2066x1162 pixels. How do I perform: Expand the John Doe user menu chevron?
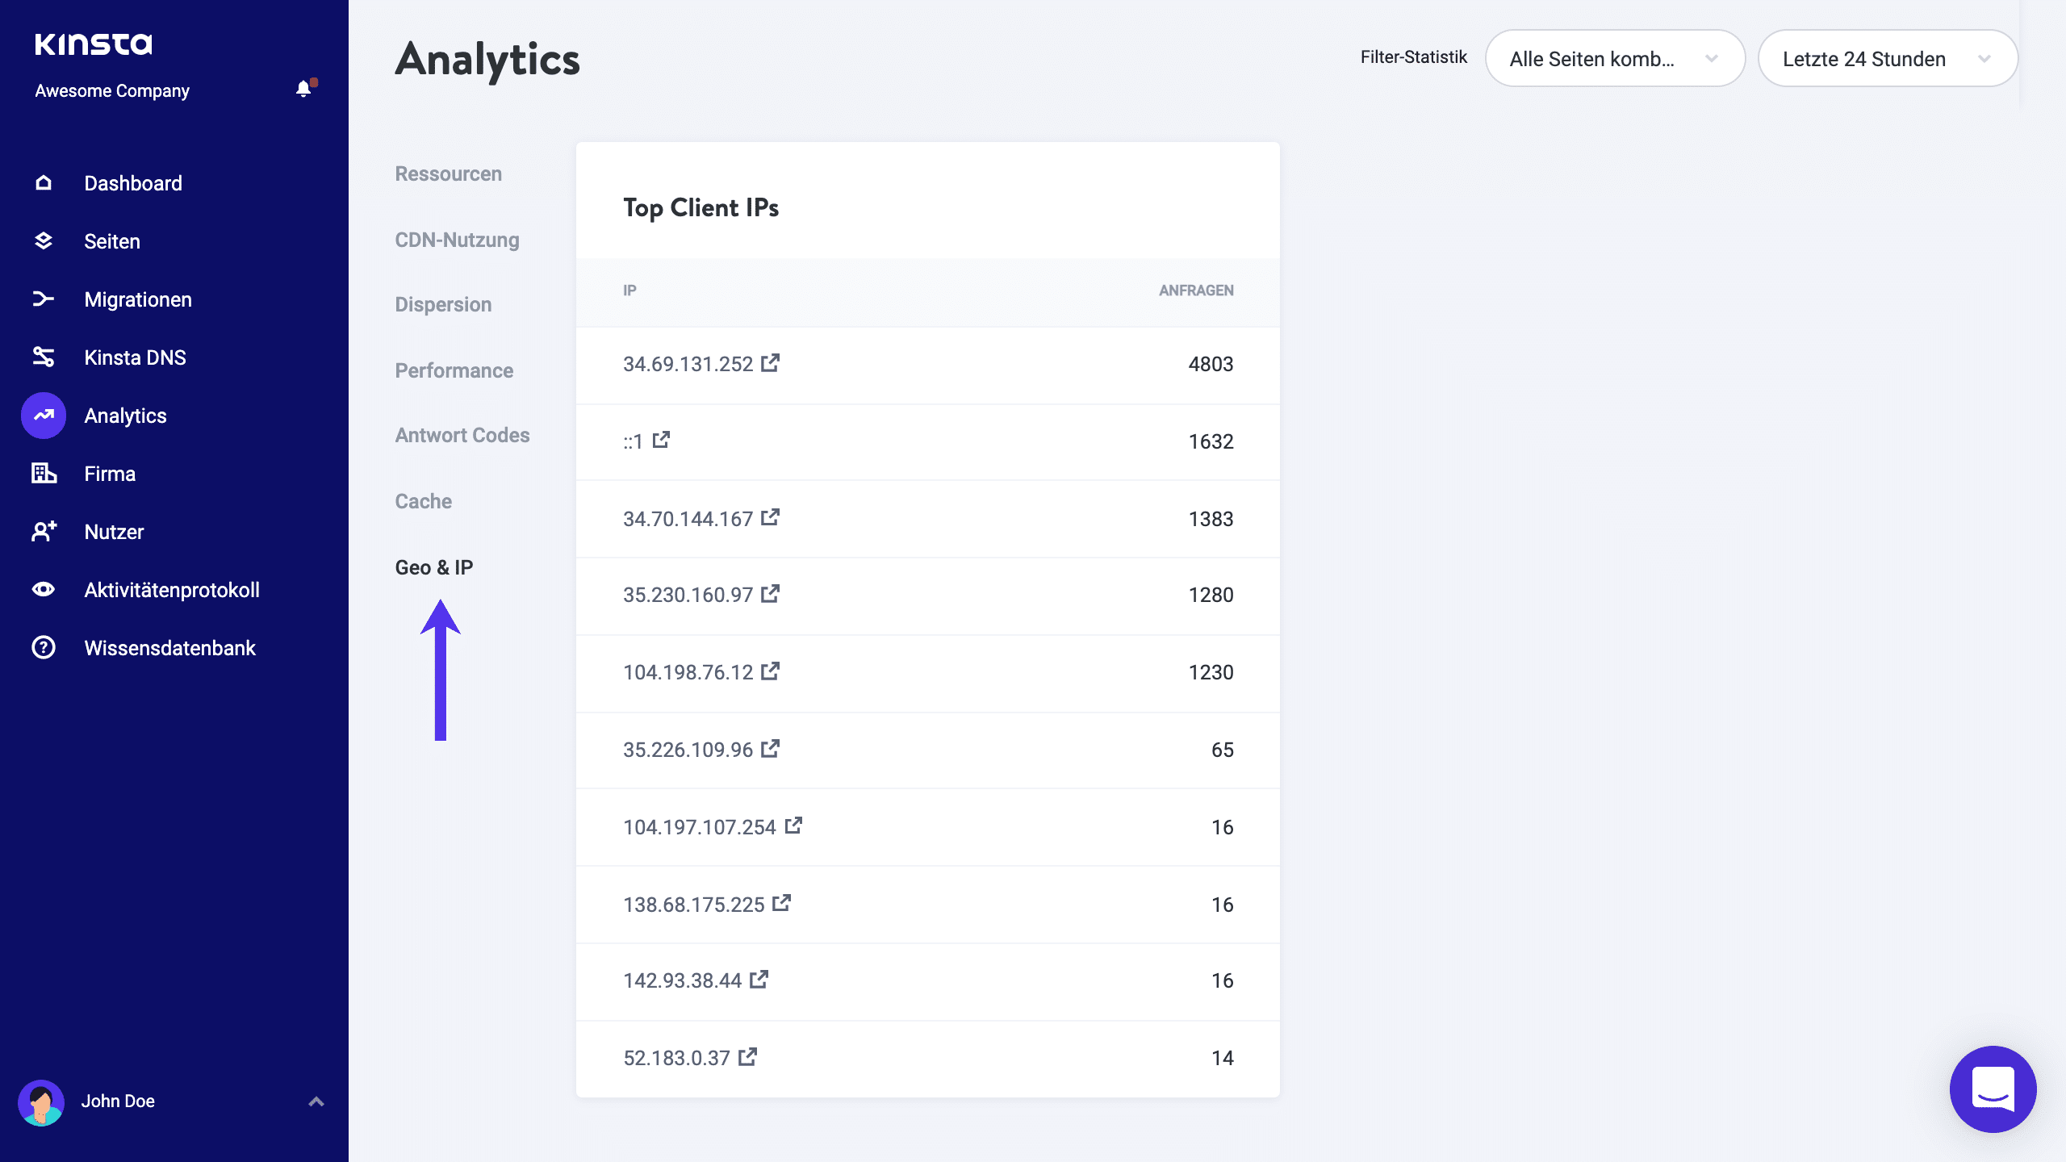(x=316, y=1101)
